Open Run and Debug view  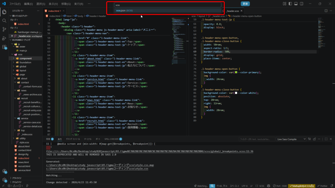[x=4, y=38]
